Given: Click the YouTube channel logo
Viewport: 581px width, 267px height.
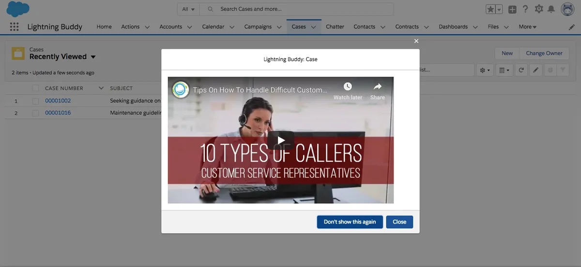Looking at the screenshot, I should 181,89.
